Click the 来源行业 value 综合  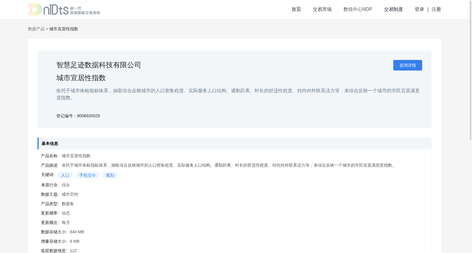(x=66, y=185)
